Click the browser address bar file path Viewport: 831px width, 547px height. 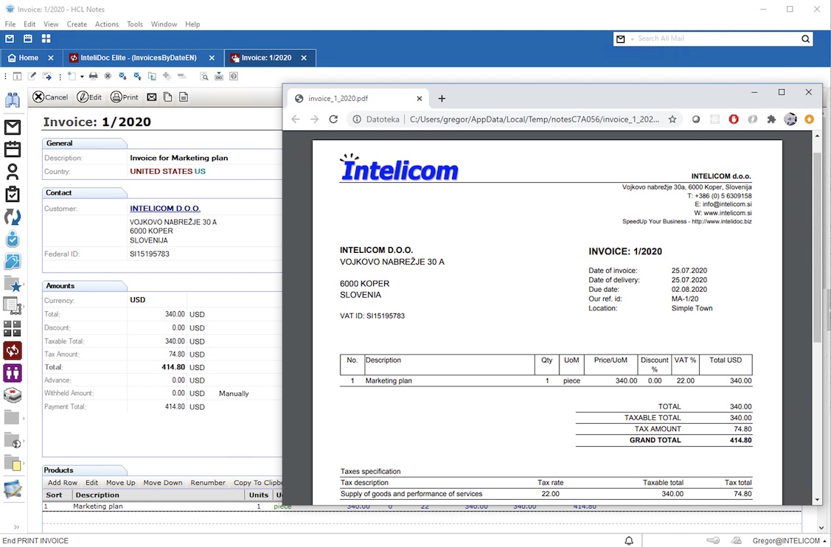[x=534, y=119]
